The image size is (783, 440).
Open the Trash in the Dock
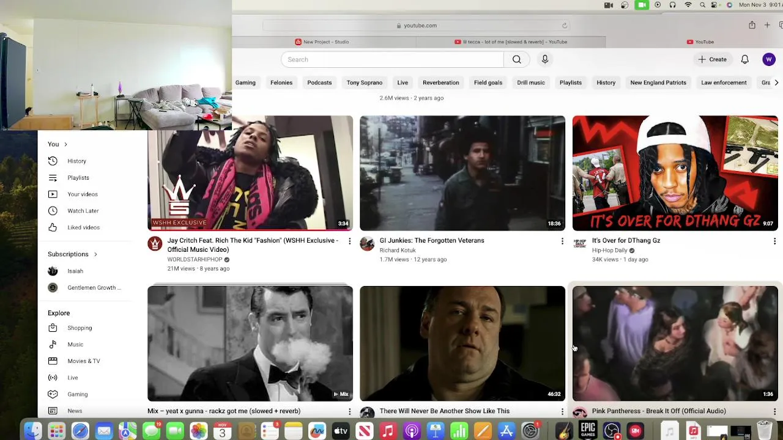(x=764, y=430)
